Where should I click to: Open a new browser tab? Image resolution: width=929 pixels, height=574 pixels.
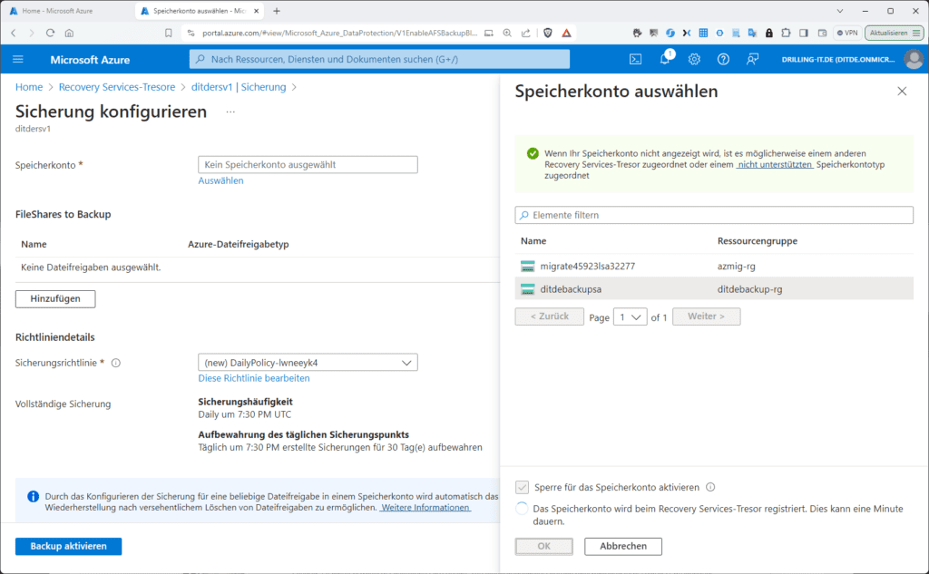(x=277, y=11)
